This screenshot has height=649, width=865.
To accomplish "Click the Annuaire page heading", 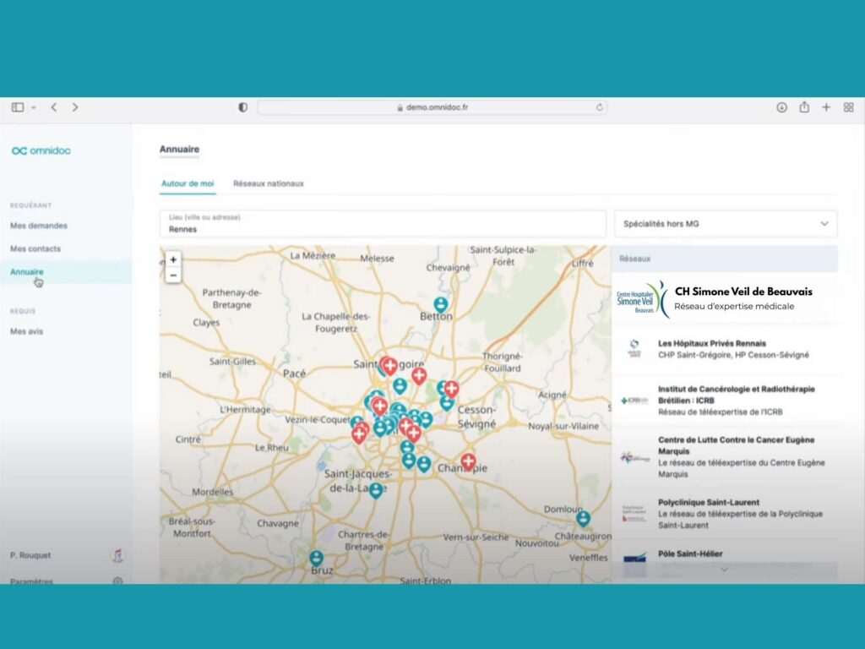I will (179, 149).
